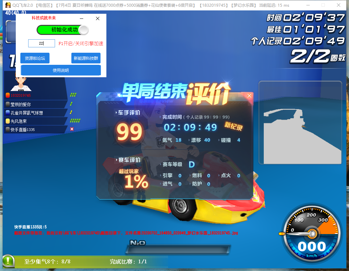349x271 pixels.
Task: Open the 新能源科技群 button
Action: click(x=86, y=58)
